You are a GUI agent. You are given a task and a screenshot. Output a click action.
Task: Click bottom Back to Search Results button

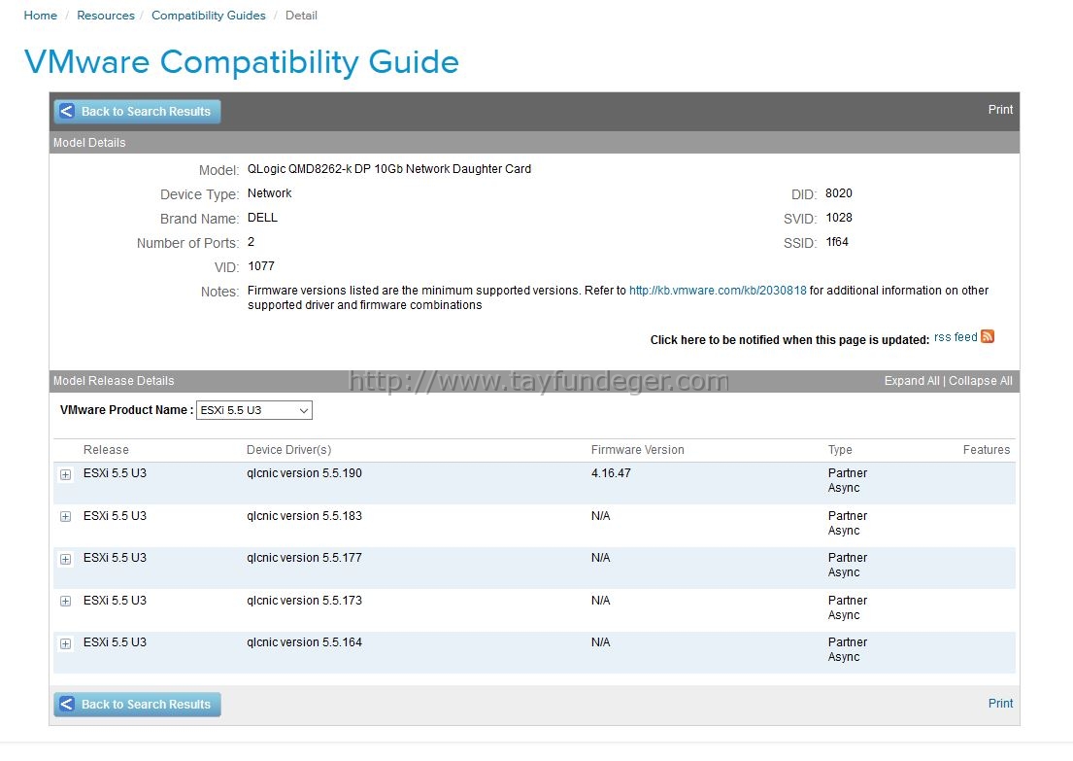coord(138,704)
